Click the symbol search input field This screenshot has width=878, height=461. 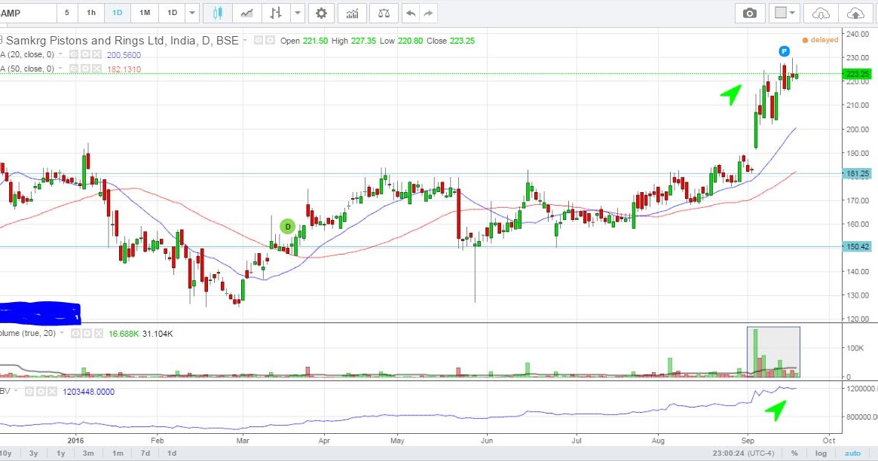point(28,13)
